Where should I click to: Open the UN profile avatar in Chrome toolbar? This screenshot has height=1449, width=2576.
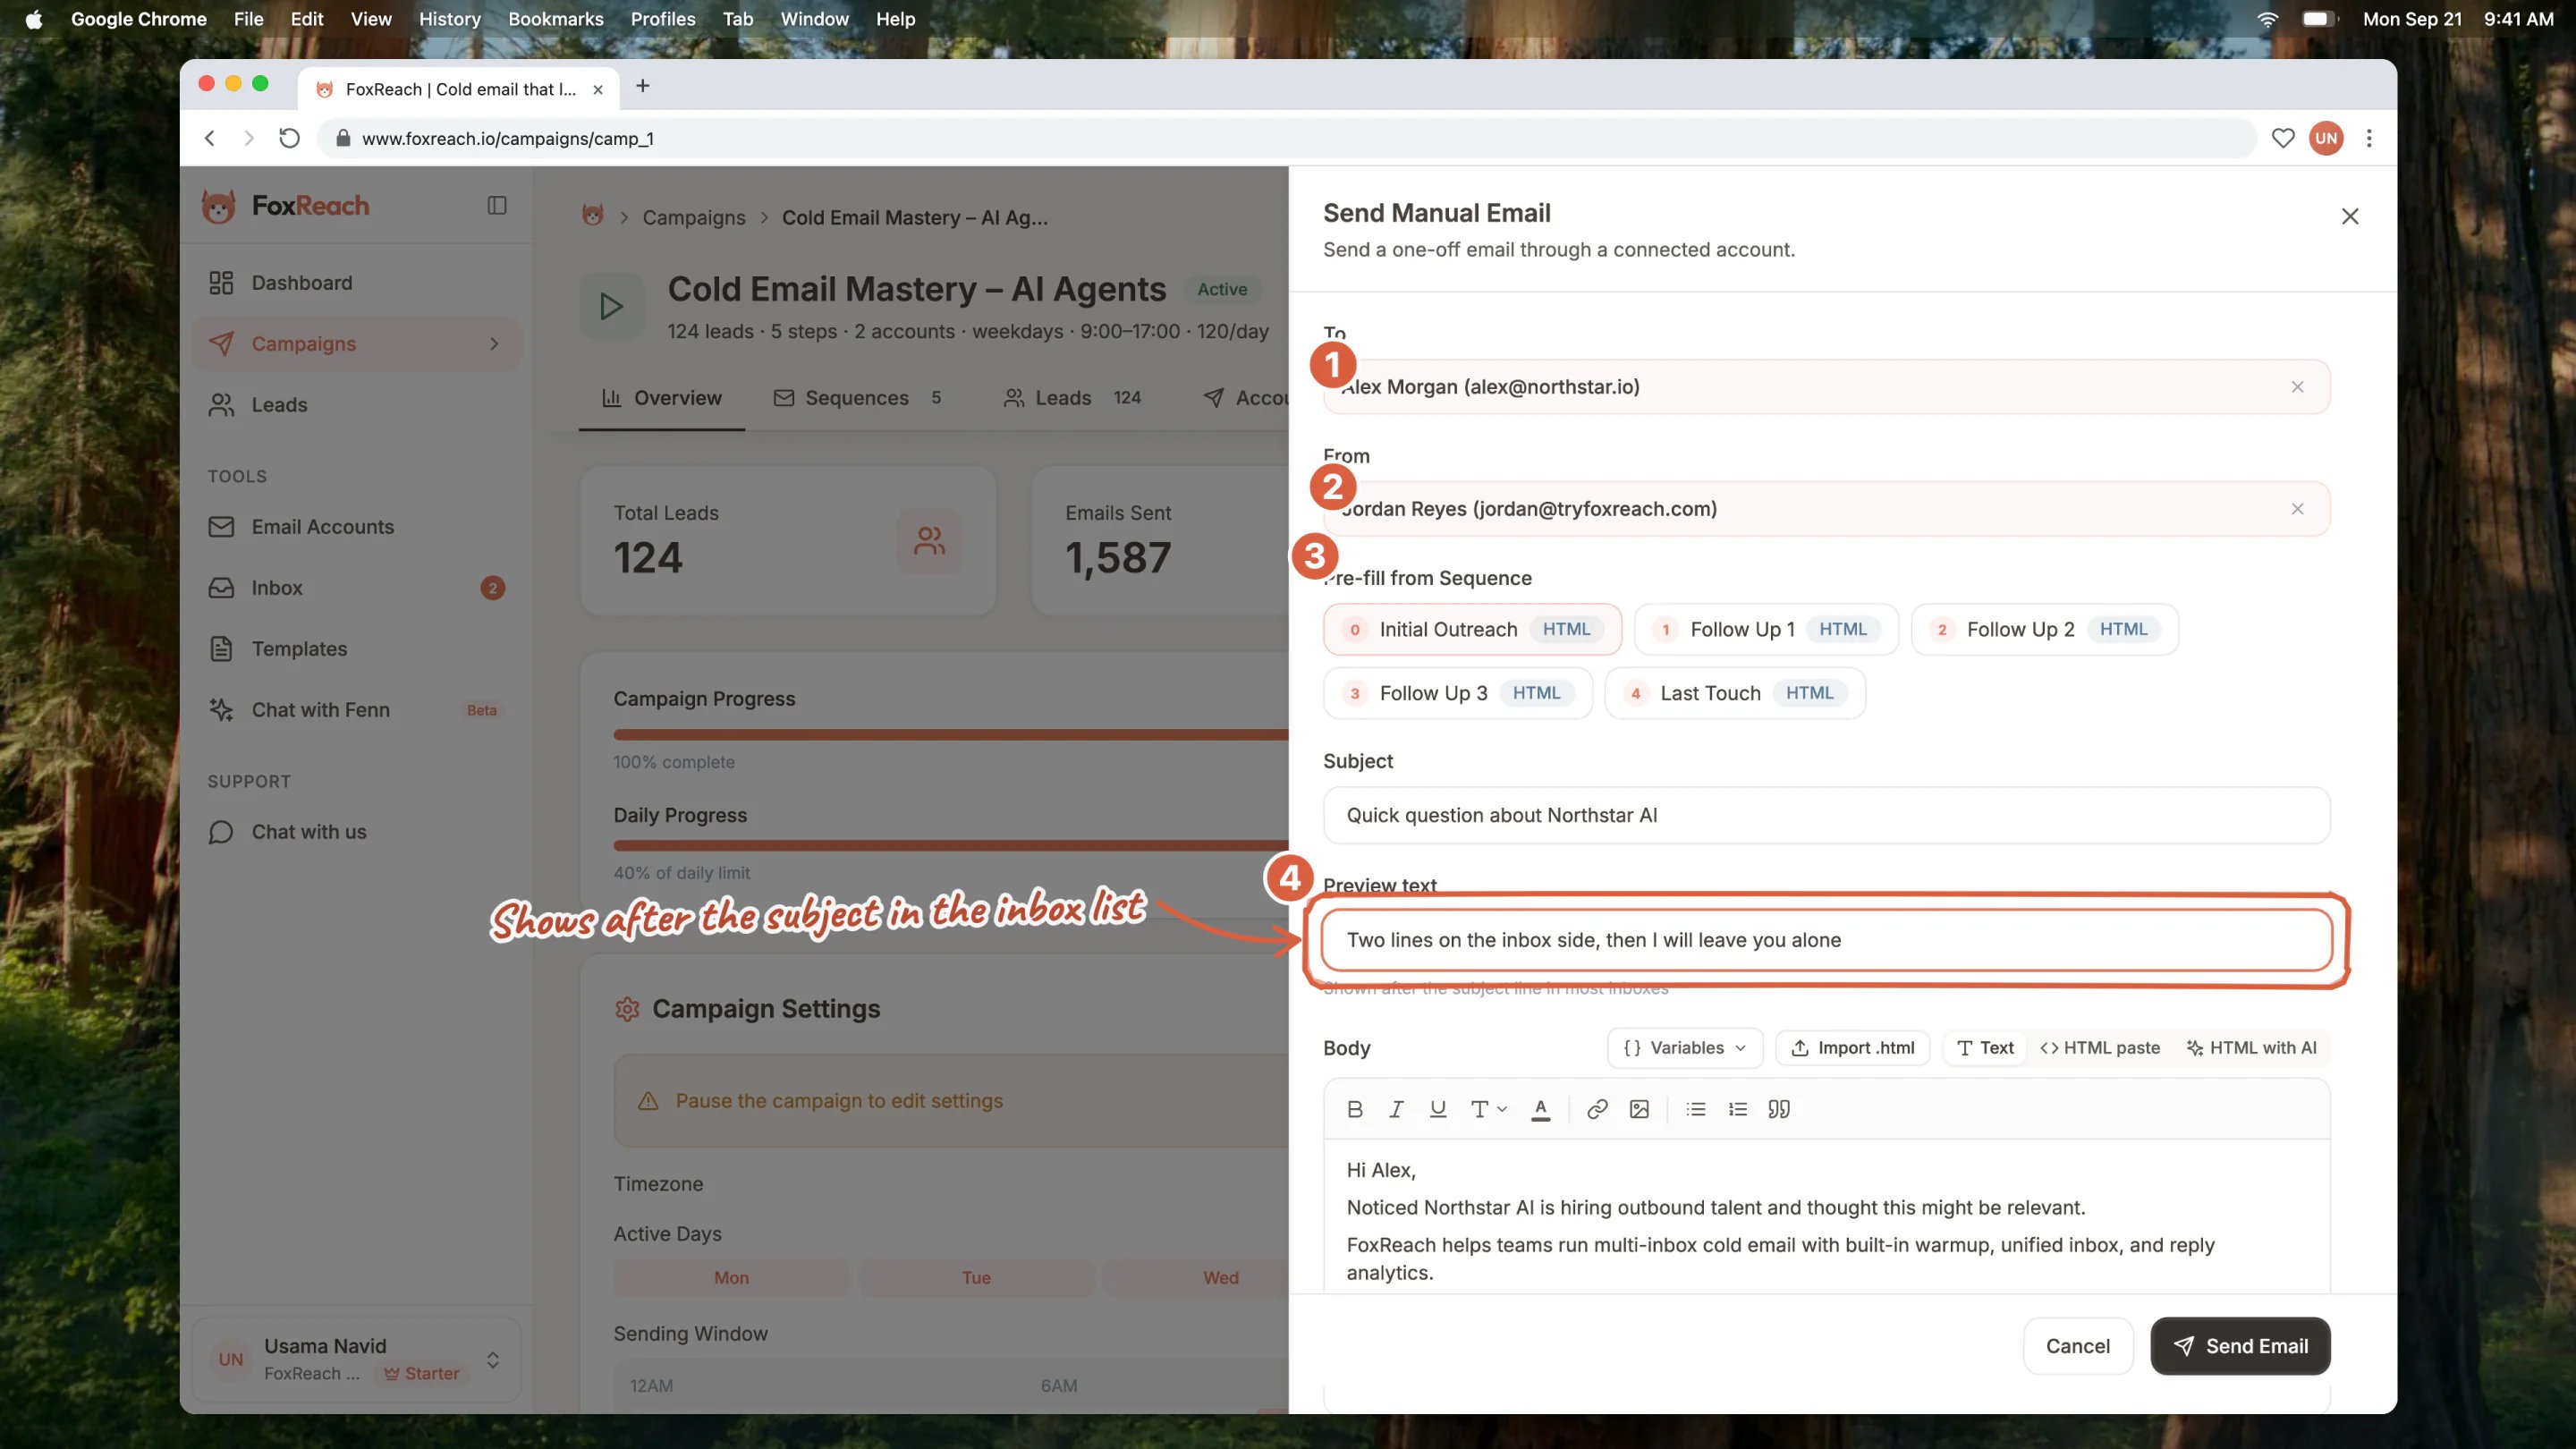(2326, 138)
